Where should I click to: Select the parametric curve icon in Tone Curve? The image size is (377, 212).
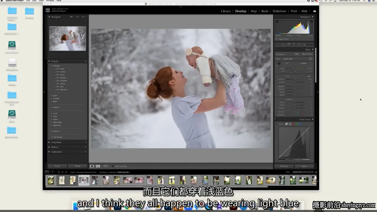[x=286, y=124]
